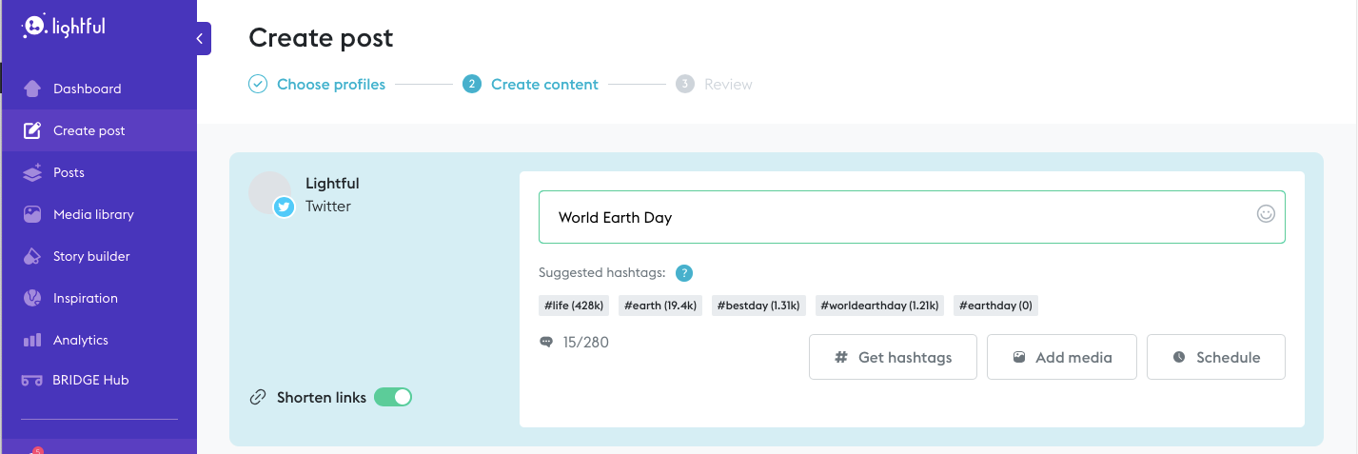
Task: Open the emoji picker smiley icon
Action: (x=1266, y=214)
